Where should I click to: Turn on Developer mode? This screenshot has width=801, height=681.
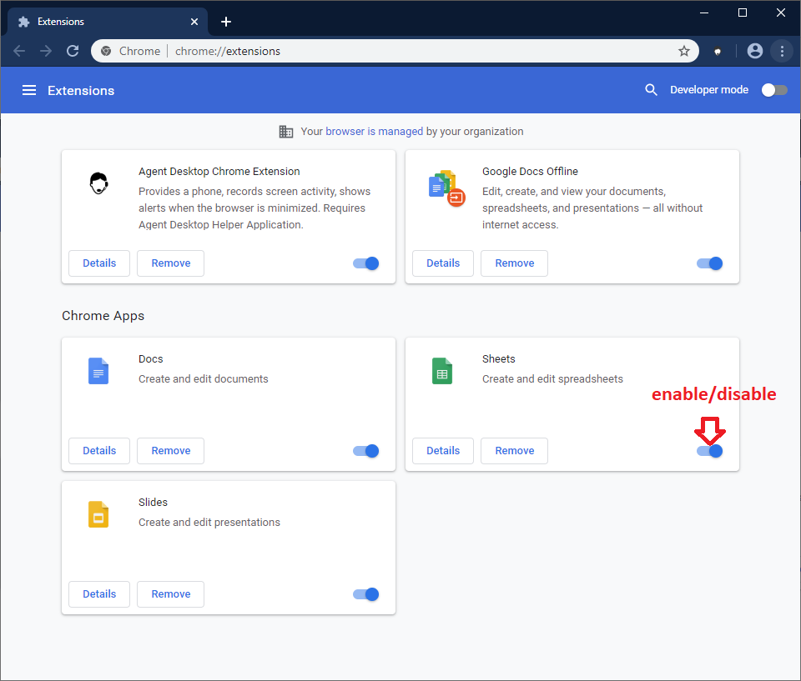[774, 90]
